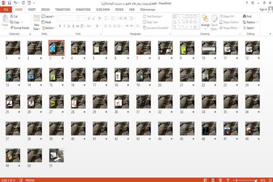
Task: Select slide 31 thumbnail
Action: 143,102
